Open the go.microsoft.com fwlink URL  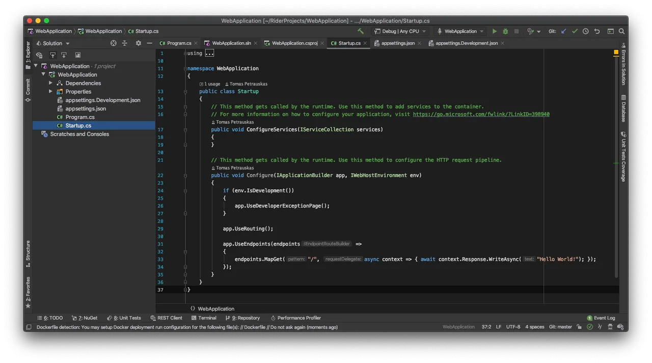[x=481, y=114]
